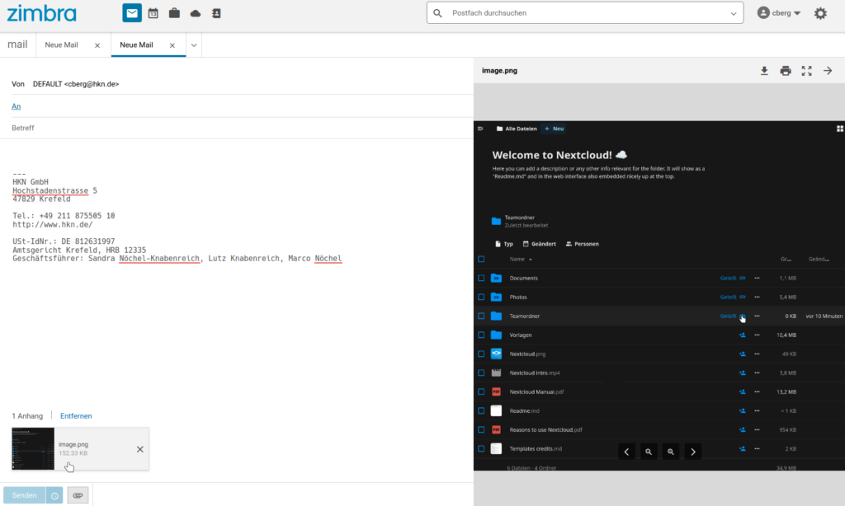The width and height of the screenshot is (845, 506).
Task: Open the Calendar app icon
Action: pos(153,13)
